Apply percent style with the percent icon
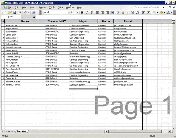 123,12
